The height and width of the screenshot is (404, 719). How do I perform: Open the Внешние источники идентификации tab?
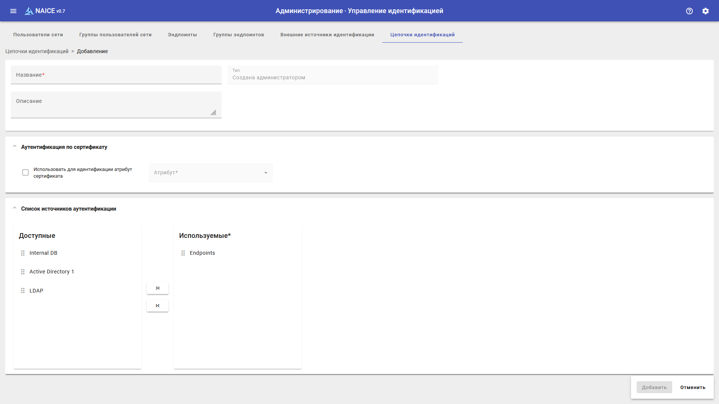coord(327,35)
